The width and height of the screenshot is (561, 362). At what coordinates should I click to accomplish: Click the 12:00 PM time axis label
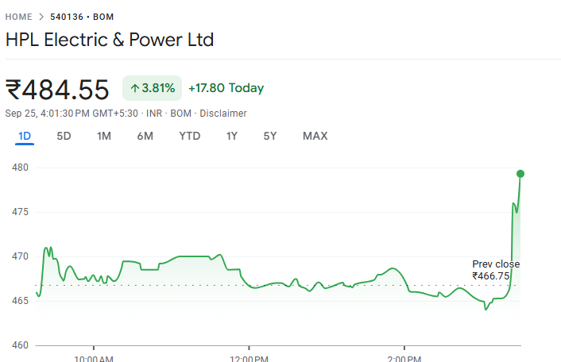(249, 358)
